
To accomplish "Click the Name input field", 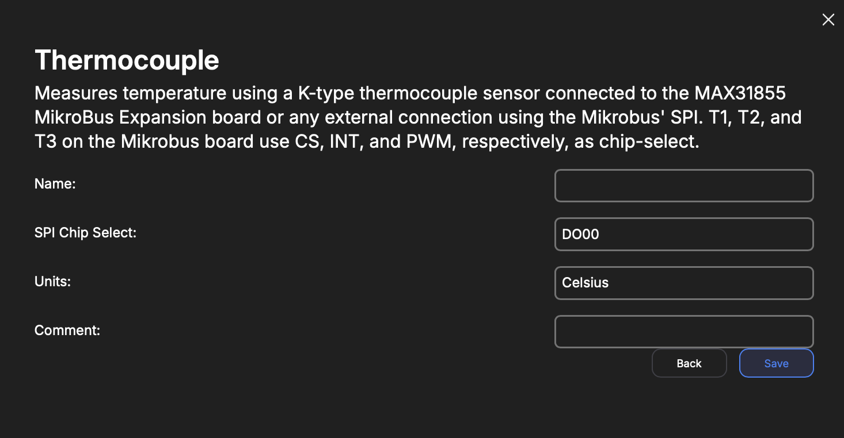I will point(683,186).
